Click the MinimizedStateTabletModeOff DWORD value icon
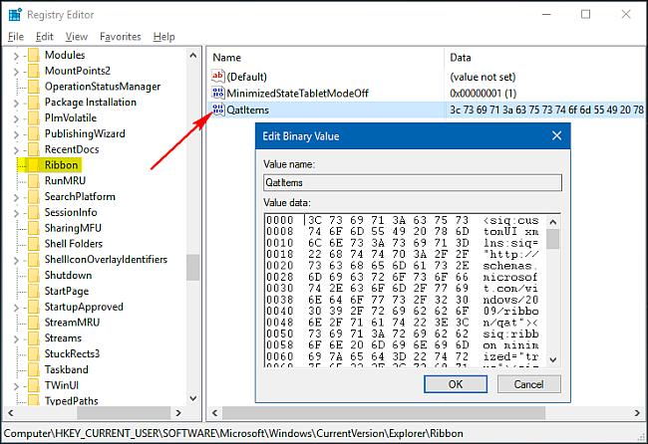 tap(219, 93)
